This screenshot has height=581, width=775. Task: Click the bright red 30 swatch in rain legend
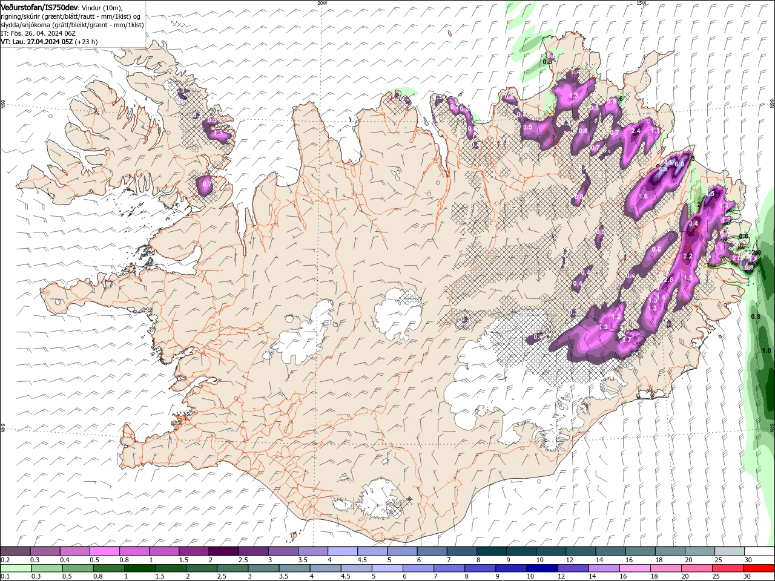pyautogui.click(x=759, y=568)
